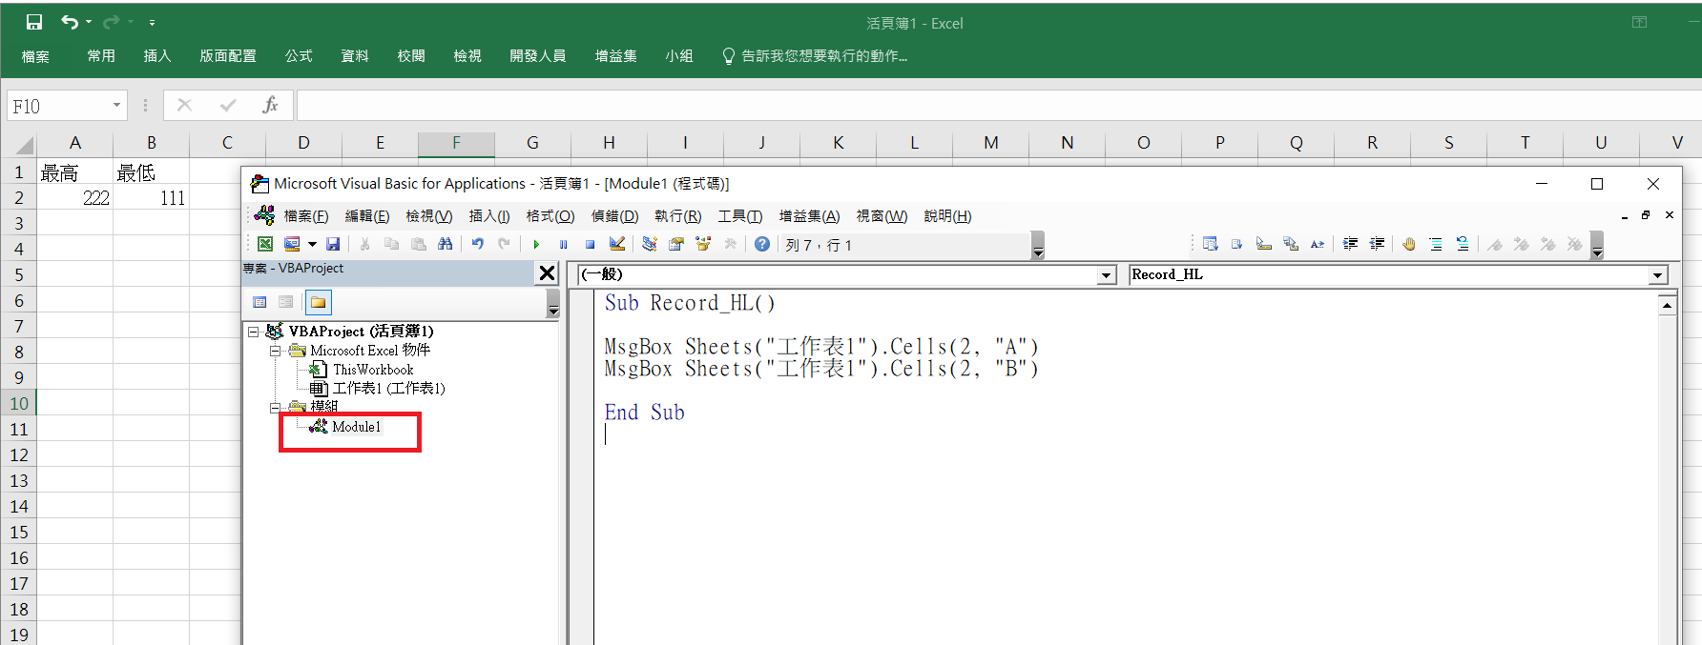
Task: Click the Select All corner of worksheet
Action: click(x=19, y=144)
